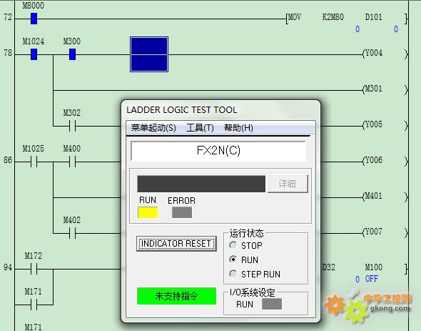The height and width of the screenshot is (331, 421).
Task: Click the large blue cursor block
Action: tap(149, 54)
